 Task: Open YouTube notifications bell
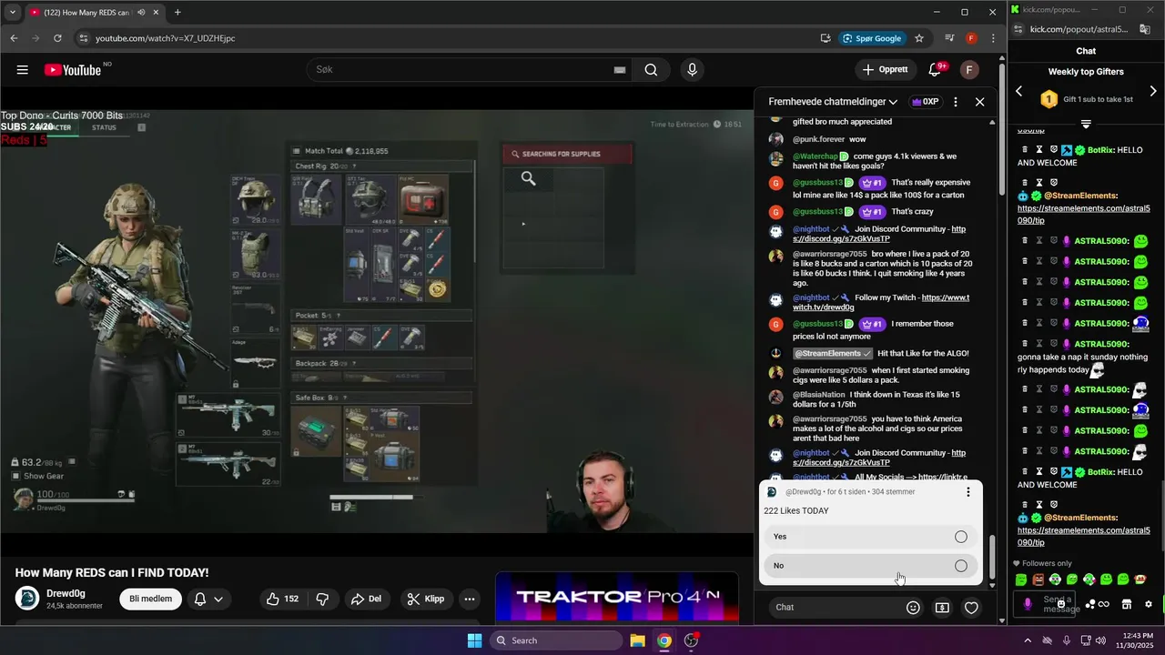(935, 70)
